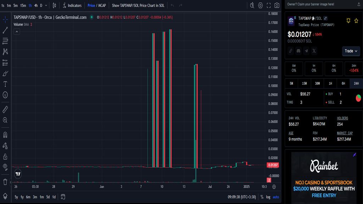Toggle log scale on price axis

(268, 197)
